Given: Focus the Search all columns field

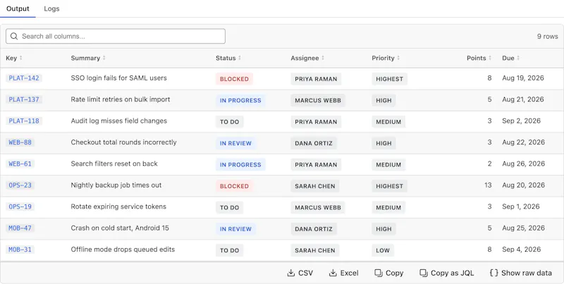Looking at the screenshot, I should (x=116, y=37).
